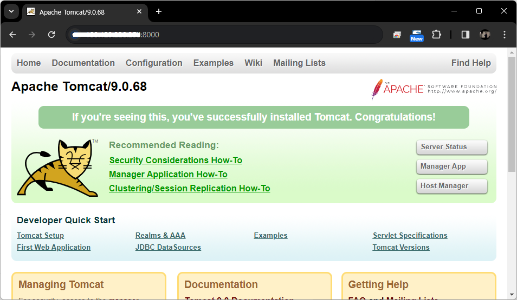Click the Manager App button
The image size is (517, 300).
tap(452, 166)
